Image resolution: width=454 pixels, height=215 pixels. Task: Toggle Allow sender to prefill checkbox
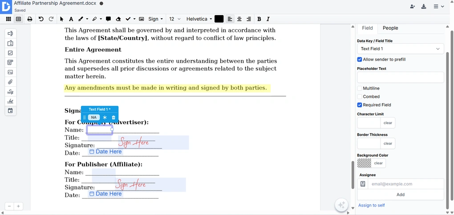(x=360, y=59)
